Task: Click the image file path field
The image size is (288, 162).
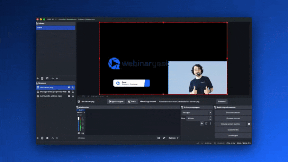Action: click(x=187, y=101)
